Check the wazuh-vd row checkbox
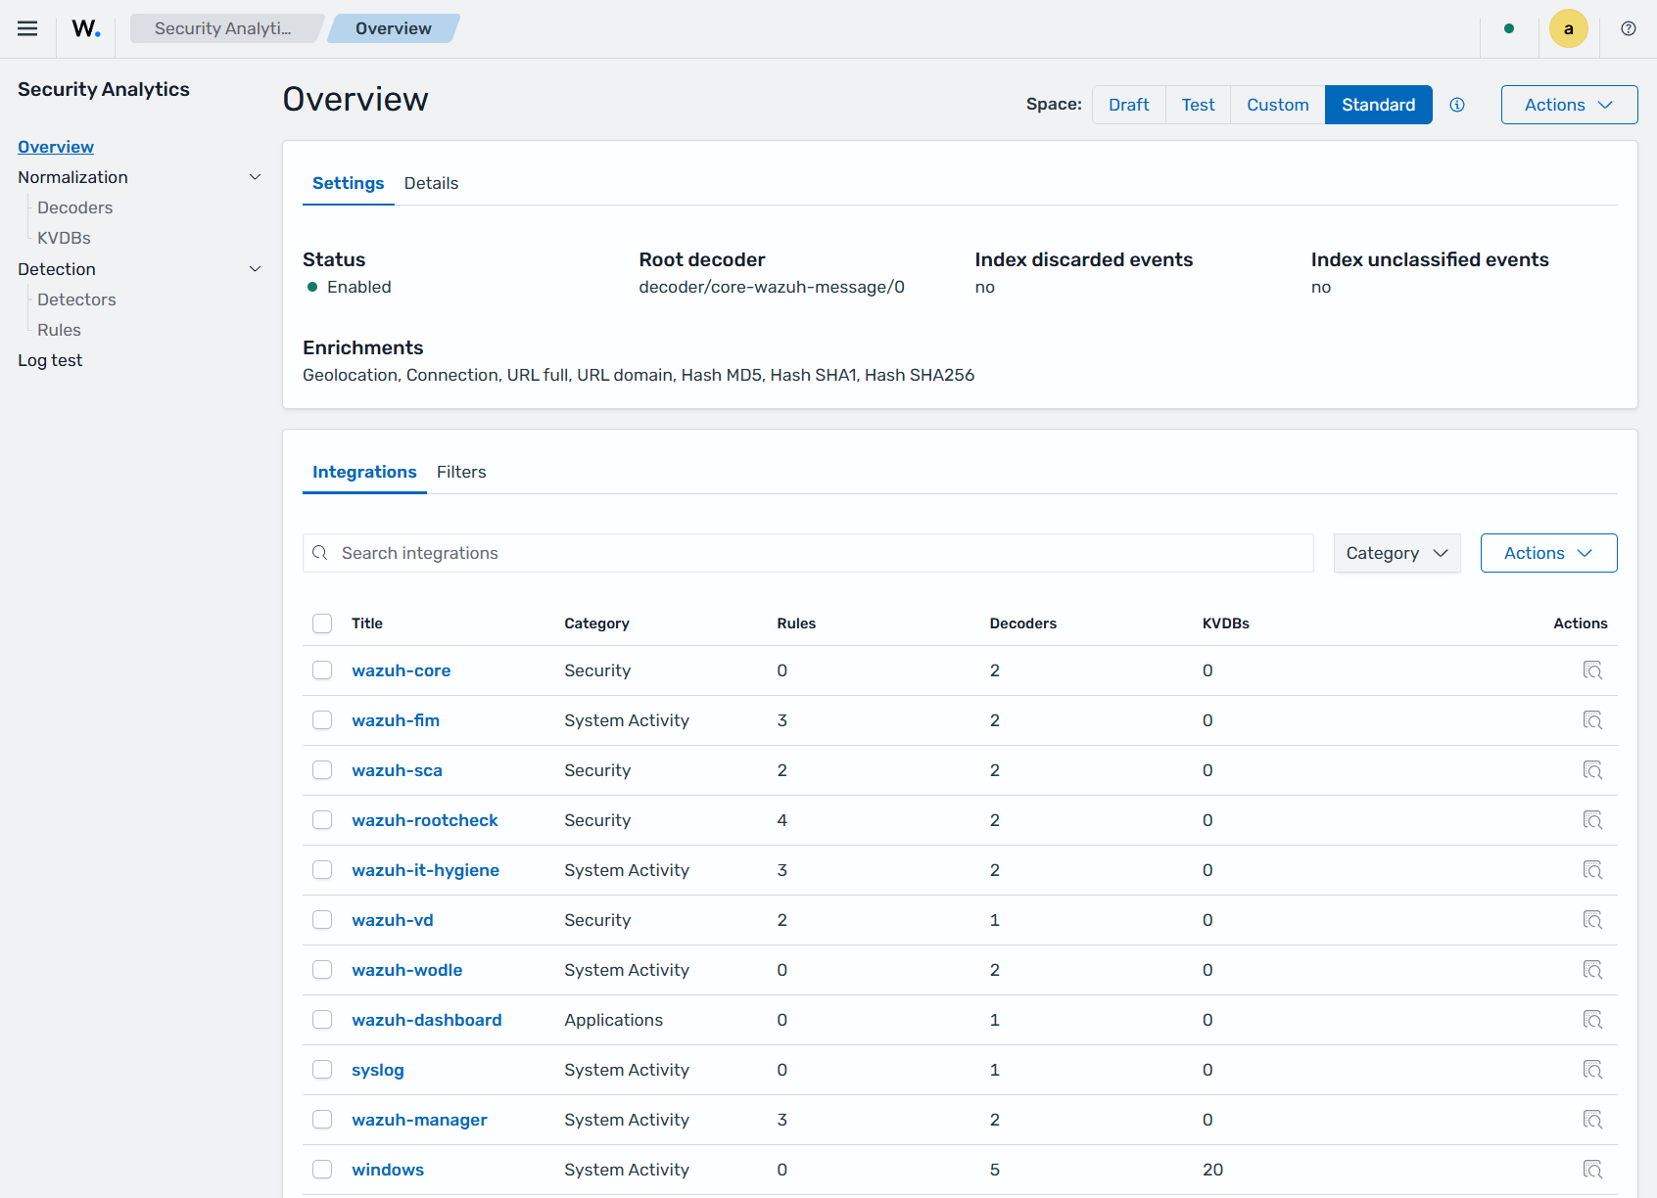This screenshot has height=1198, width=1657. pyautogui.click(x=322, y=920)
